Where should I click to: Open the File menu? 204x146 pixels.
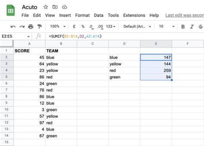tap(25, 16)
